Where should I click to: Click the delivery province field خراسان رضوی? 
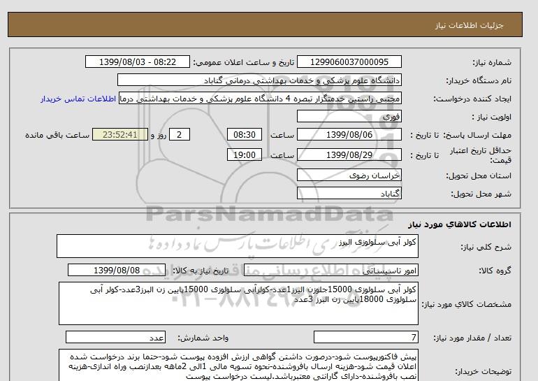pyautogui.click(x=349, y=175)
